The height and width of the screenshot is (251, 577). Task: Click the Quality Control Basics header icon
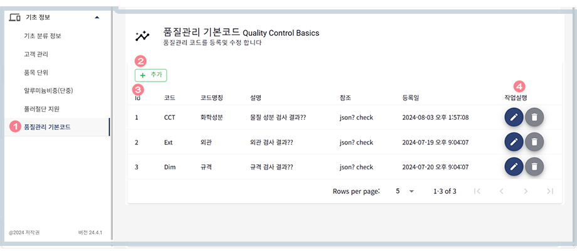(x=142, y=36)
